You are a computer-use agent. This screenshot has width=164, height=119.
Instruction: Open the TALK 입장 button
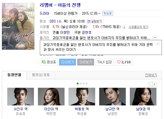pos(105,62)
